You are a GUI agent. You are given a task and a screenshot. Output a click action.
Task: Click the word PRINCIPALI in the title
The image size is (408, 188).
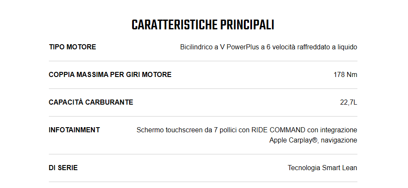point(247,25)
